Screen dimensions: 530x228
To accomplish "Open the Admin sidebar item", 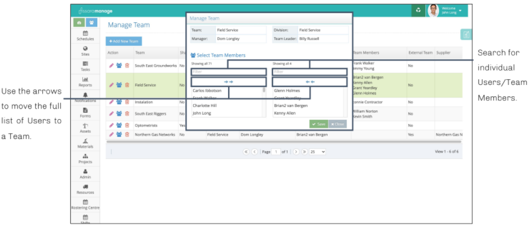I will pyautogui.click(x=85, y=174).
